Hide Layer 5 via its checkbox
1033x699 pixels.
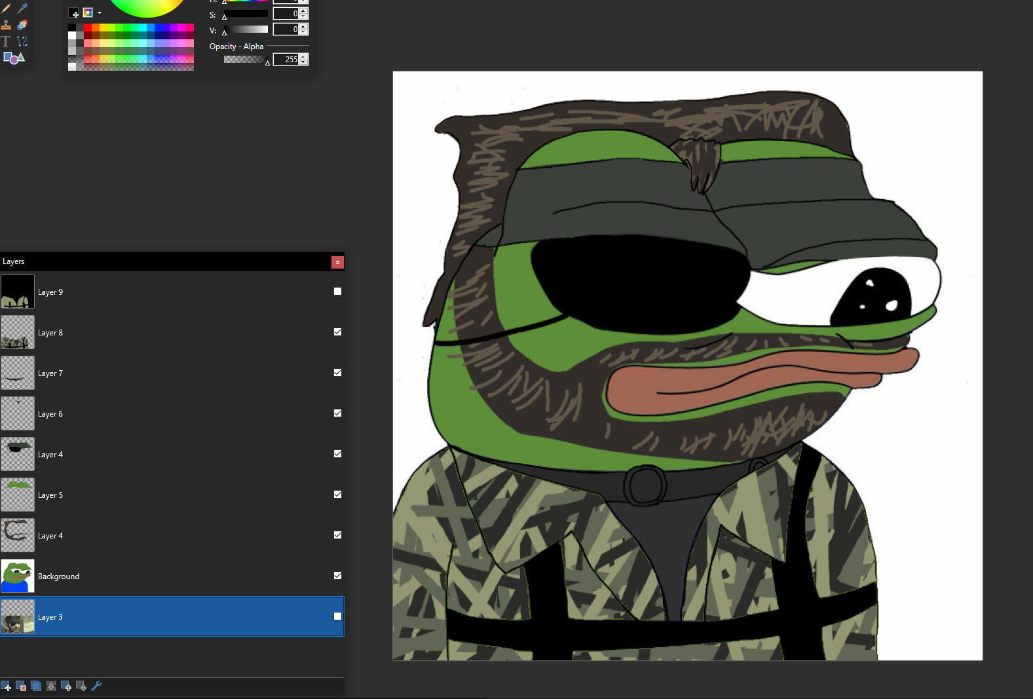coord(337,495)
